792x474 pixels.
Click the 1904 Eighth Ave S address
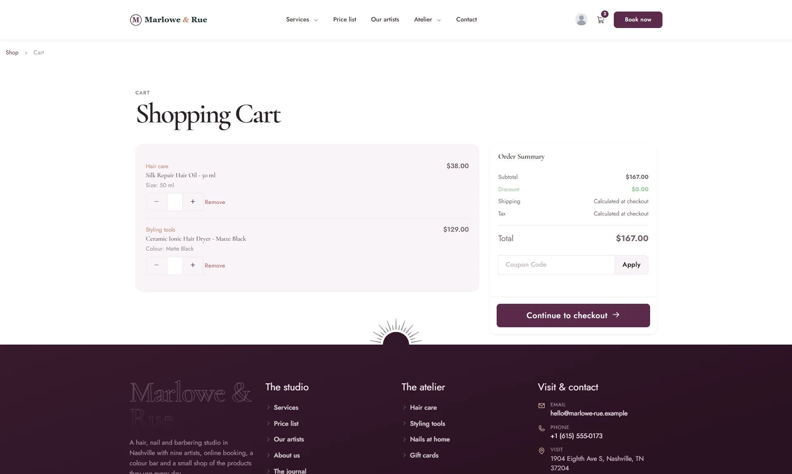tap(597, 463)
